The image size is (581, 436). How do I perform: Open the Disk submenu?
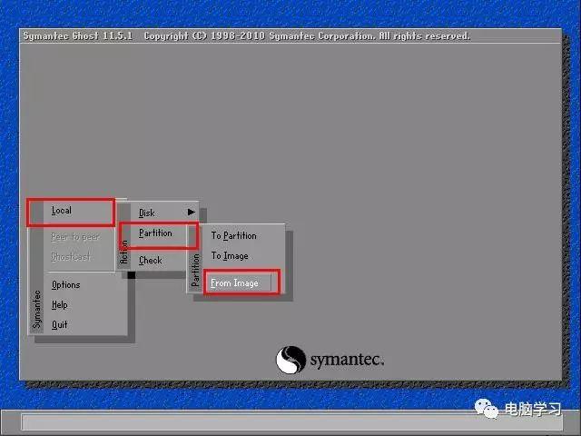pos(147,213)
